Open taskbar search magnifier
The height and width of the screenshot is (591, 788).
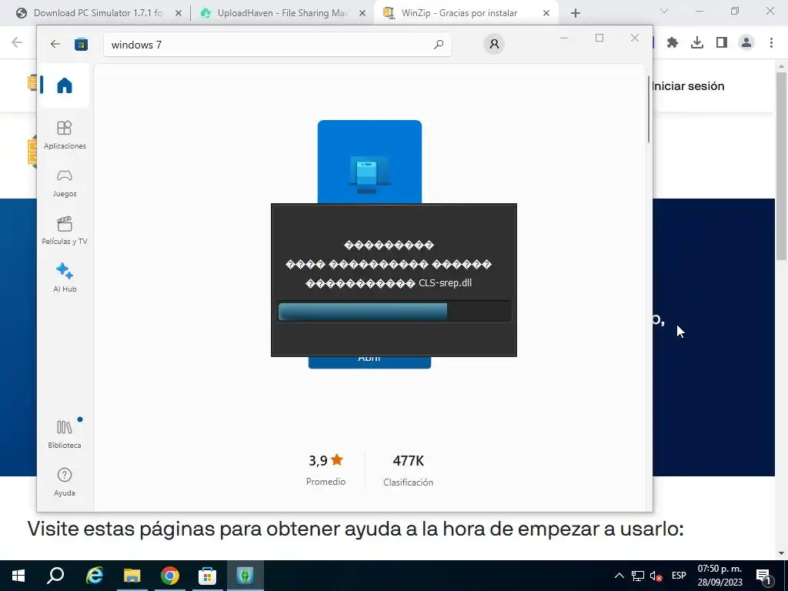point(55,576)
